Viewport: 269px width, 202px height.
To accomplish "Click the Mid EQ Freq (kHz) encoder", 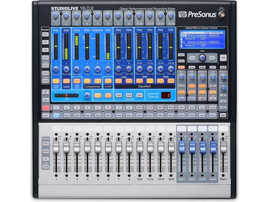I will pos(140,69).
